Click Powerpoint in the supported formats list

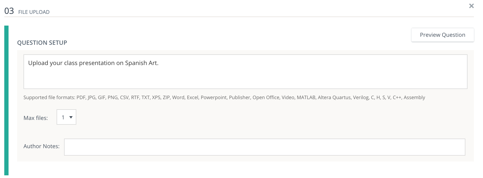pyautogui.click(x=213, y=98)
